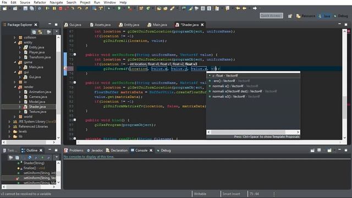Open the Source menu
Screen dimensions: 352x198
click(25, 2)
